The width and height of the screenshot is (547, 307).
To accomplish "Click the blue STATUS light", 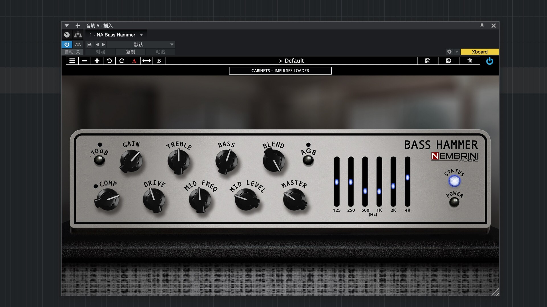I will tap(454, 181).
